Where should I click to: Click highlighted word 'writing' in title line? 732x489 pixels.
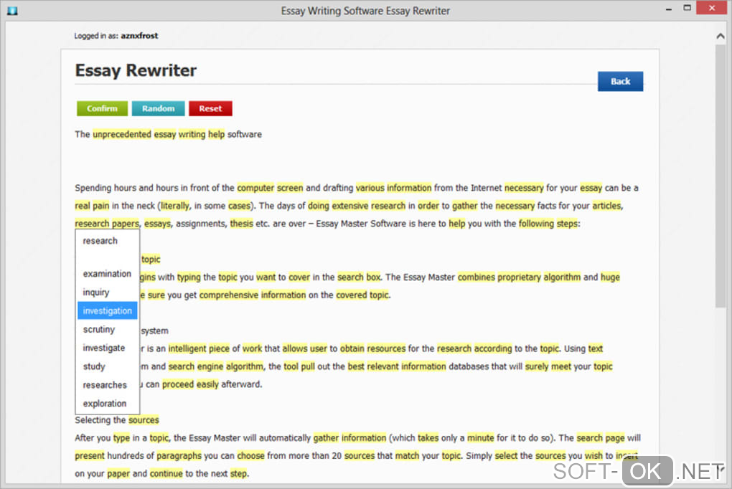192,134
